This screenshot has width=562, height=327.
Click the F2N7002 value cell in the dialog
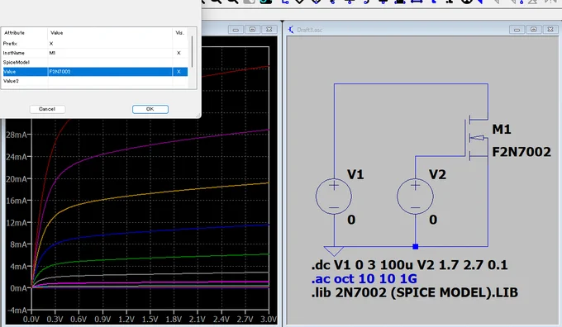(110, 72)
